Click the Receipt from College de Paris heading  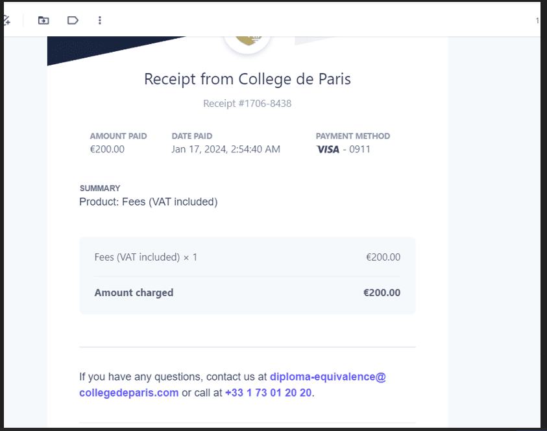[247, 79]
